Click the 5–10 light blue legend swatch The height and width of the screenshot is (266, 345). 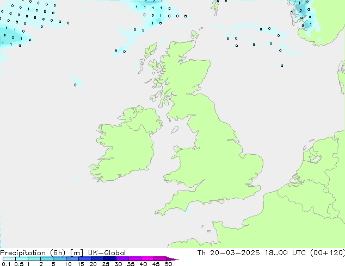pos(59,259)
